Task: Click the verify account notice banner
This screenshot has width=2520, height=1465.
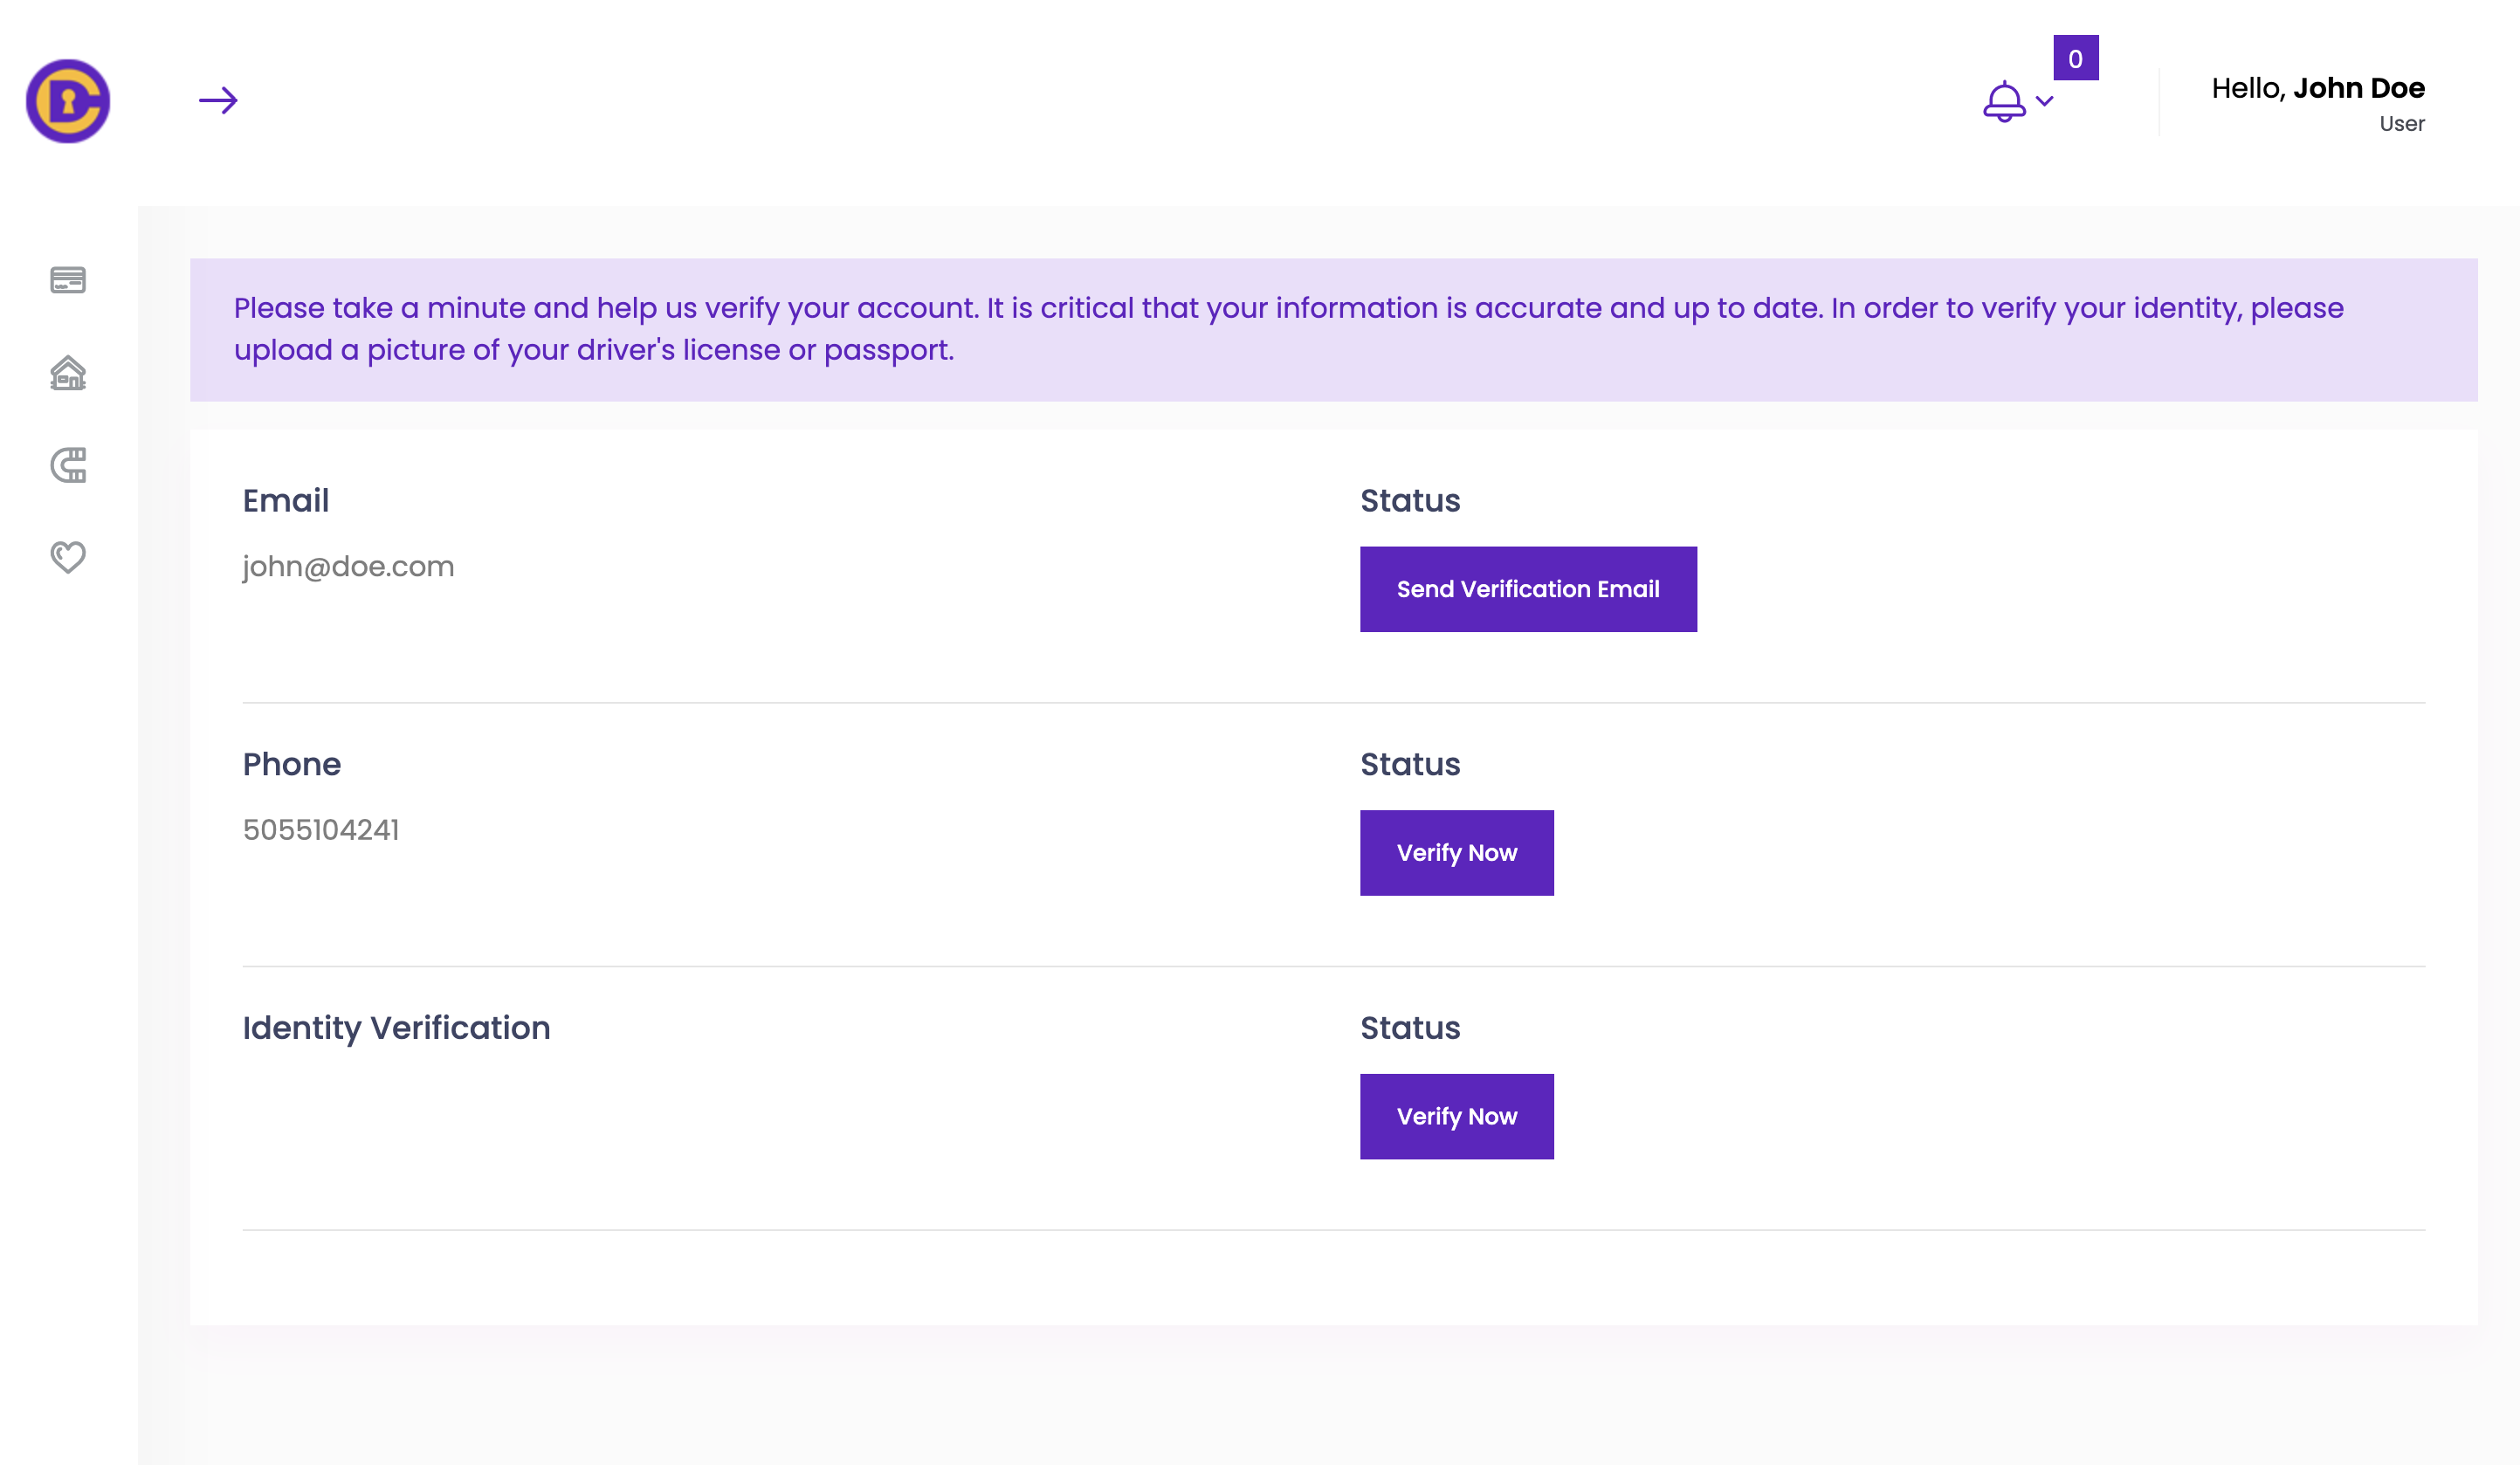Action: (1334, 330)
